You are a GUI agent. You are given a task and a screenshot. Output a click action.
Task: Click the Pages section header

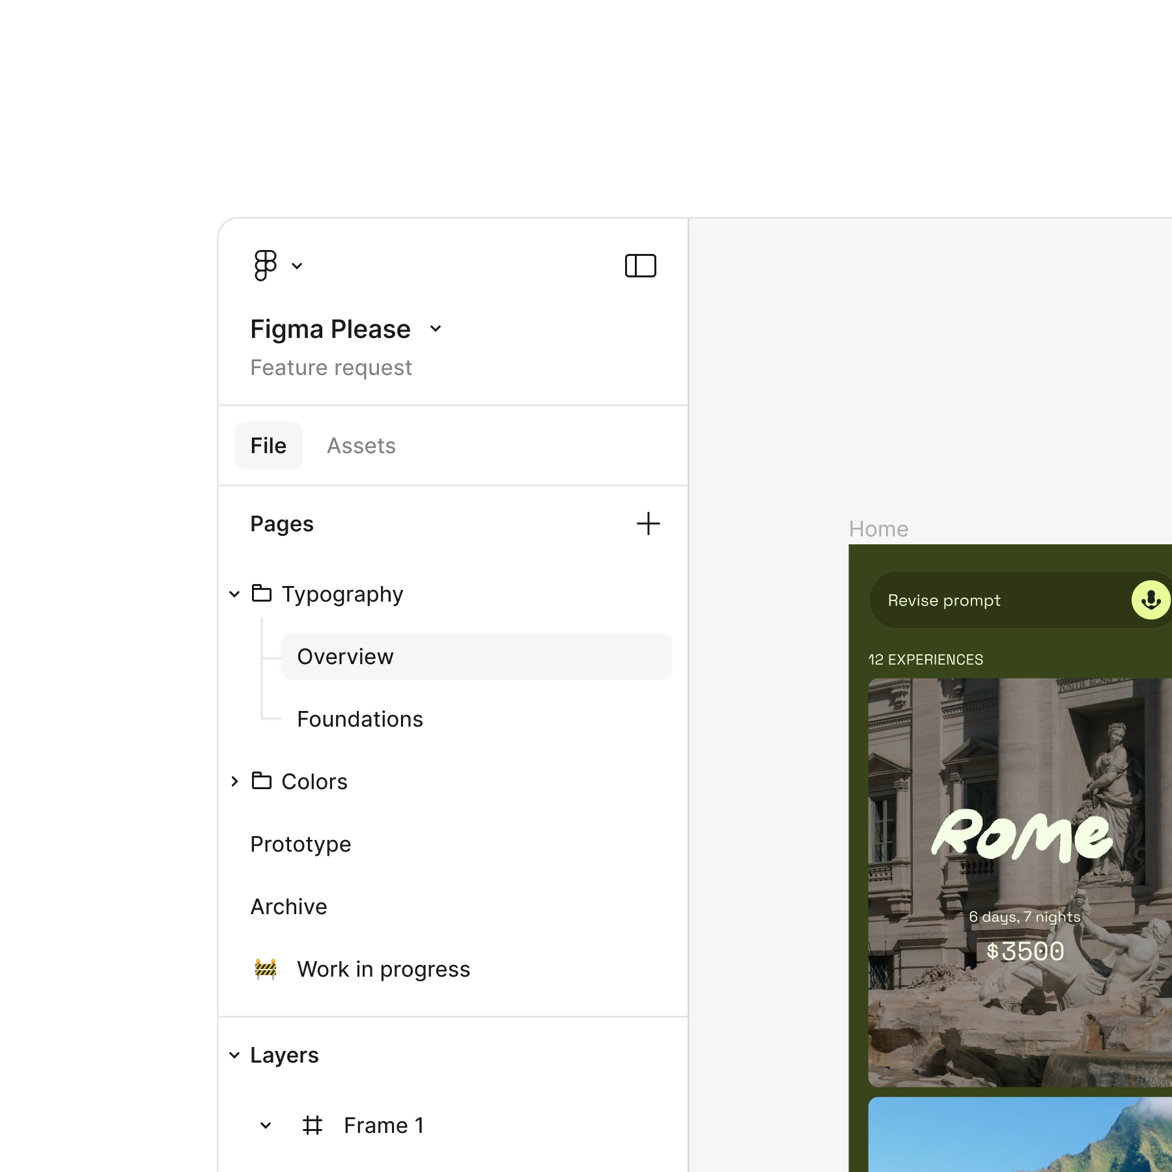coord(282,523)
